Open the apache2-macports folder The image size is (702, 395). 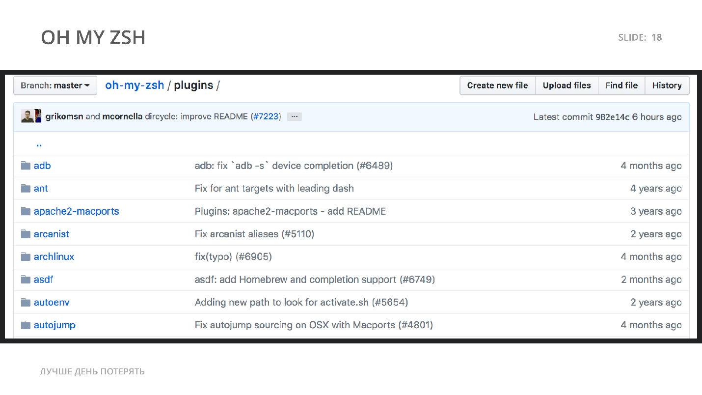[x=76, y=211]
